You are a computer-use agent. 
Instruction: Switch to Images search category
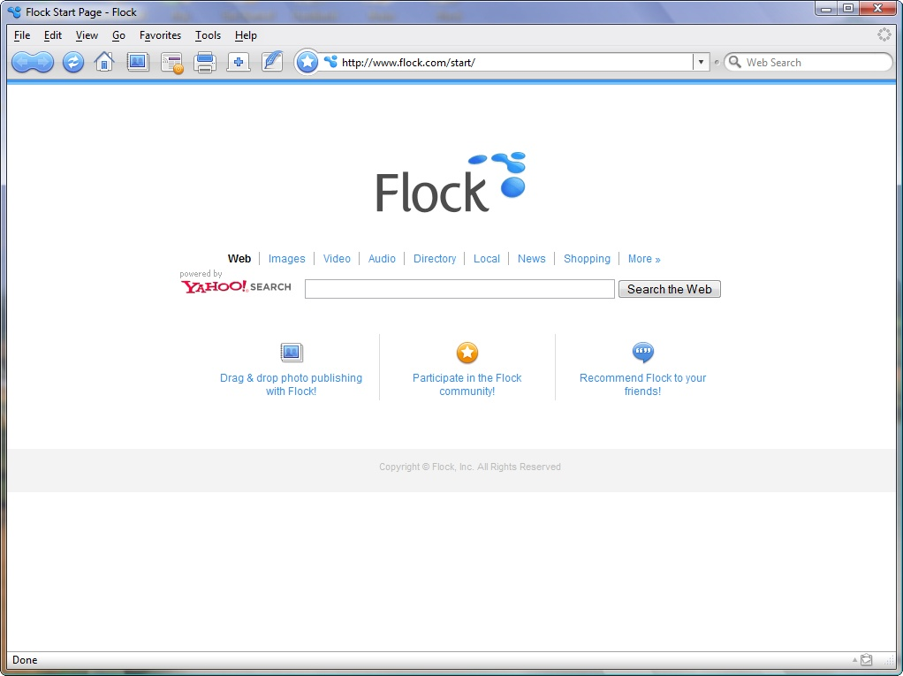[287, 259]
